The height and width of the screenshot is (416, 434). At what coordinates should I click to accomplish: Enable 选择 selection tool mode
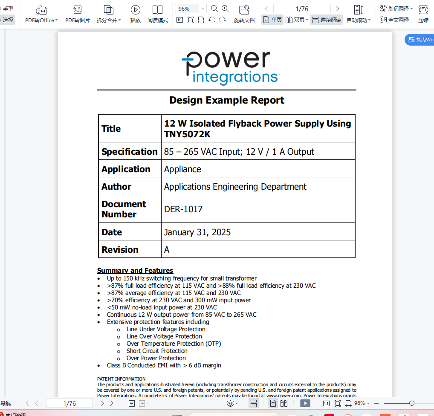(7, 20)
